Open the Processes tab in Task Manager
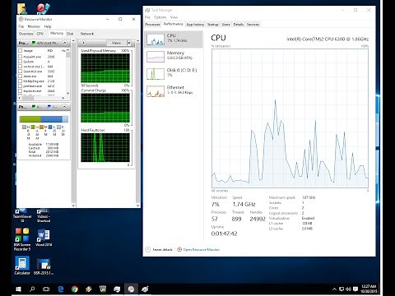The width and height of the screenshot is (395, 296). coord(152,25)
